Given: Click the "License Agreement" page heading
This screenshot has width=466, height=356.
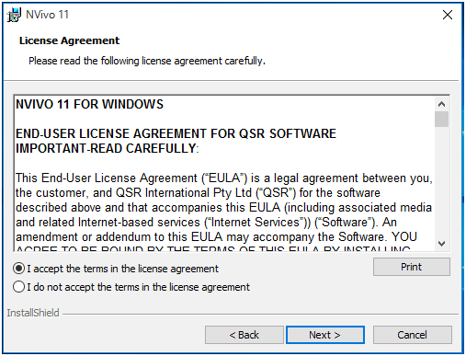Looking at the screenshot, I should (x=69, y=40).
